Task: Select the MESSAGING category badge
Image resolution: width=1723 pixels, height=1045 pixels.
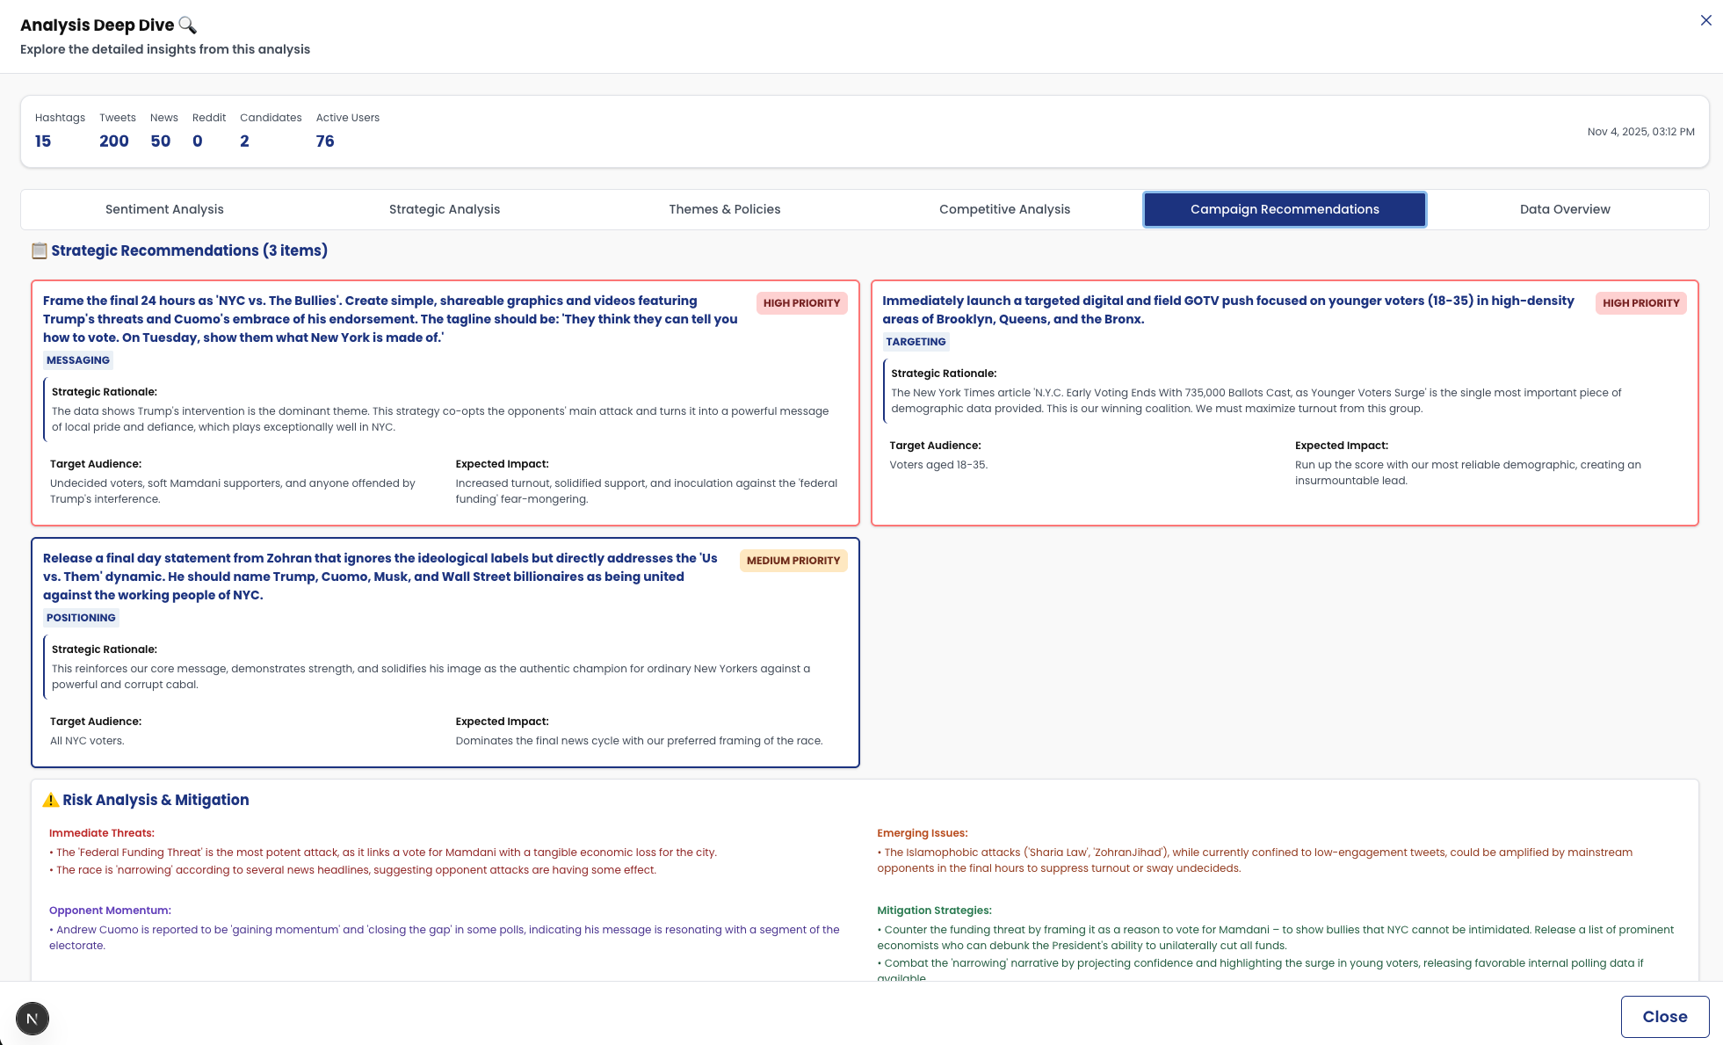Action: pyautogui.click(x=78, y=359)
